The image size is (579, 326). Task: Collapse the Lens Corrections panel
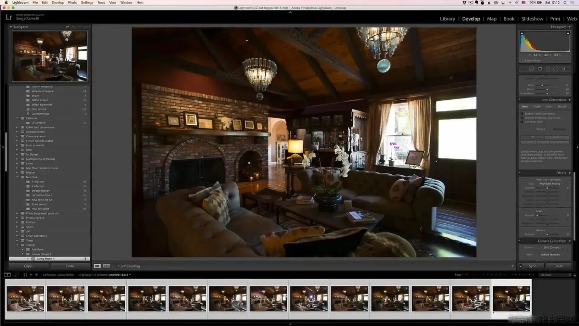point(570,100)
